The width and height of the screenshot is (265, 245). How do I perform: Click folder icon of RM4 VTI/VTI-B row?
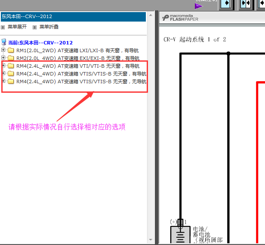(x=11, y=66)
